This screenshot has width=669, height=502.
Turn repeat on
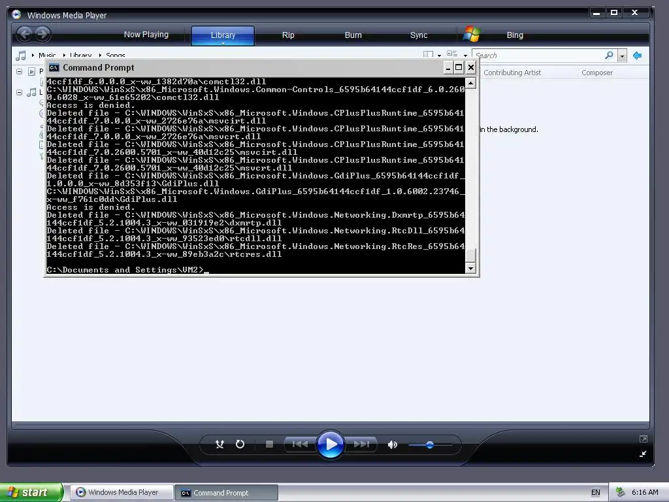pos(240,444)
